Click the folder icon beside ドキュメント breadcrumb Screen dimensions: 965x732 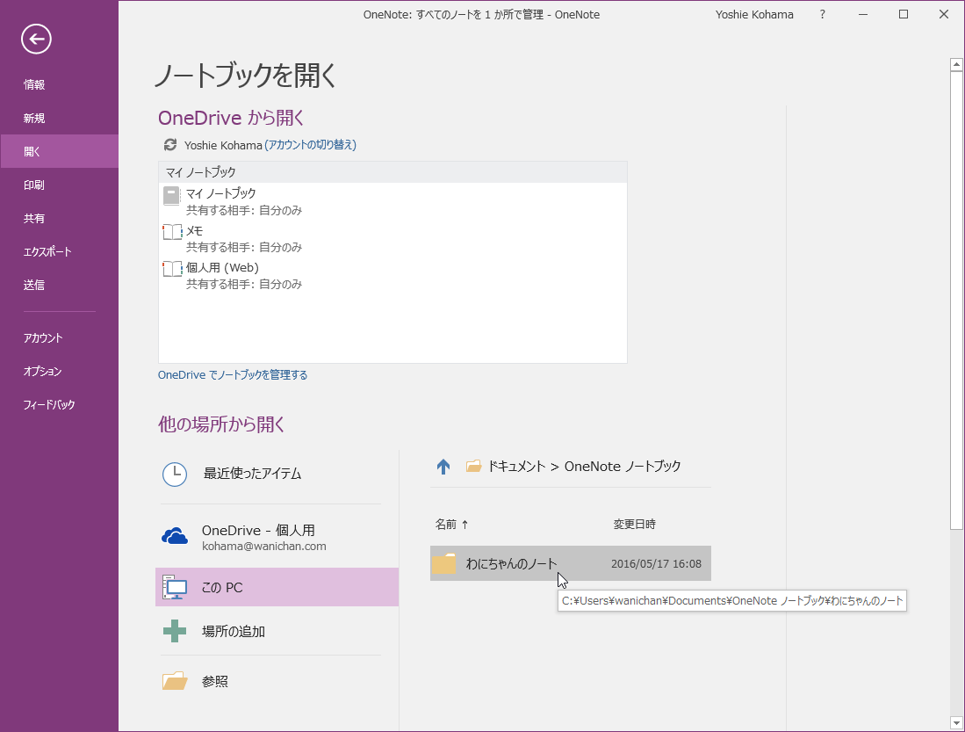[x=473, y=467]
